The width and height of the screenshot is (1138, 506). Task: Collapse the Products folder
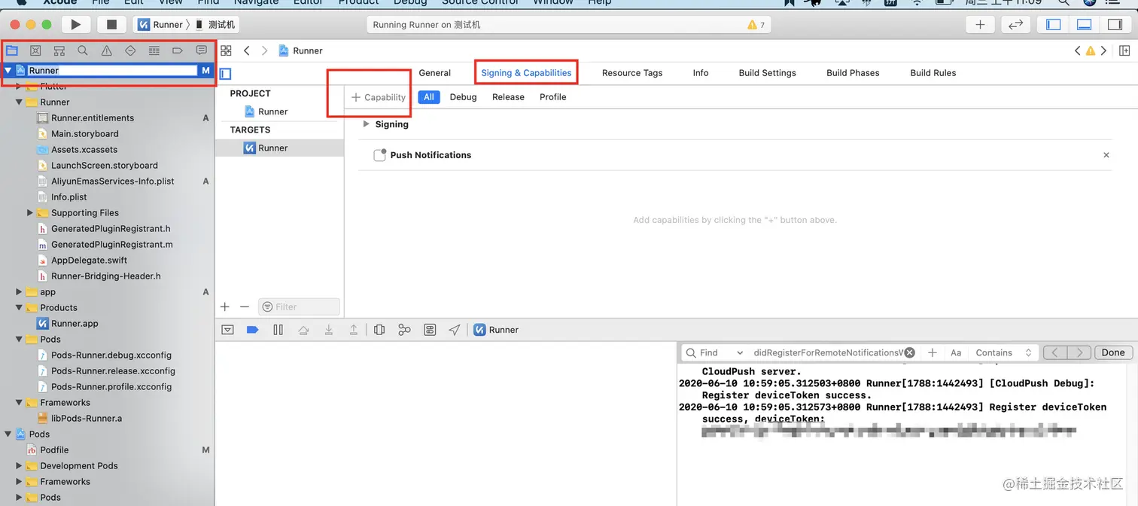pos(20,307)
